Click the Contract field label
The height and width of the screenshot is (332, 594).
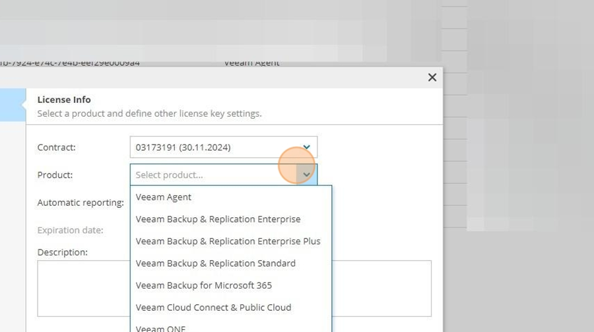click(x=57, y=147)
